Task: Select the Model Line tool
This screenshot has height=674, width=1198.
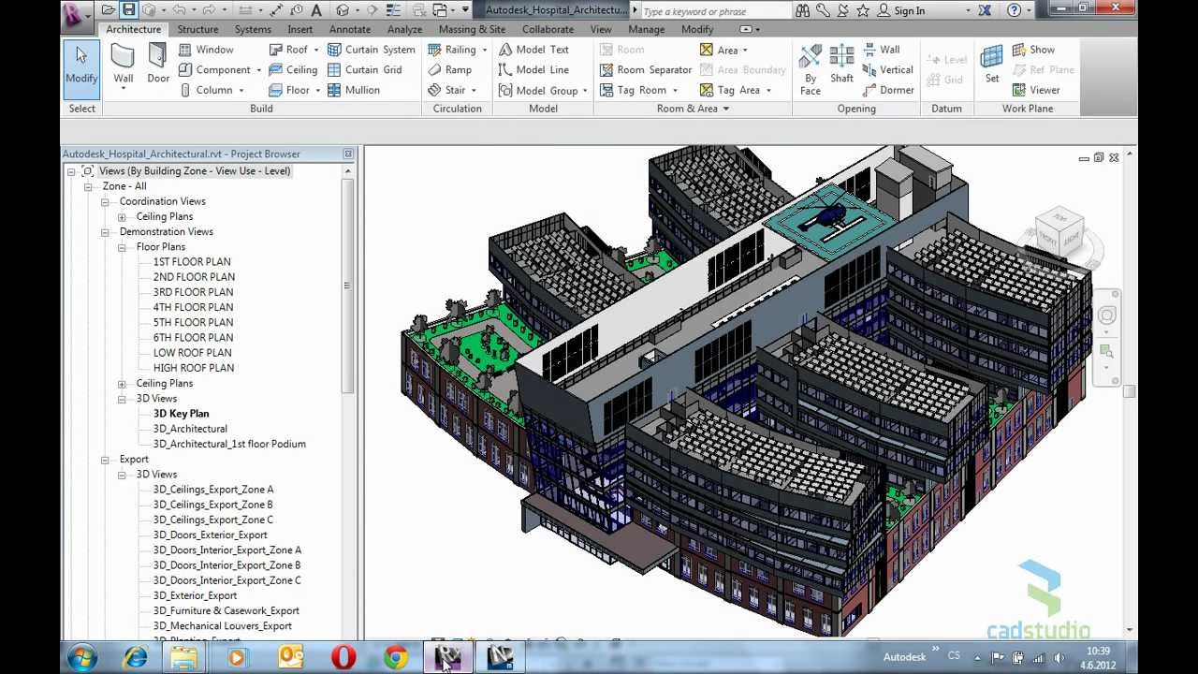Action: [533, 70]
